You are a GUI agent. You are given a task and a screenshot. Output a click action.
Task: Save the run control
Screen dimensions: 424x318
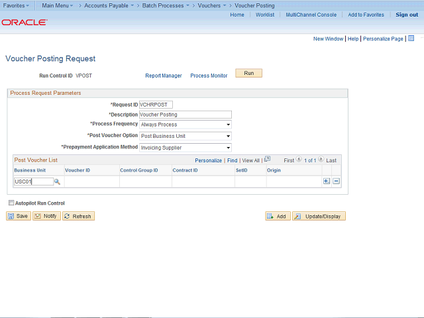pyautogui.click(x=19, y=216)
